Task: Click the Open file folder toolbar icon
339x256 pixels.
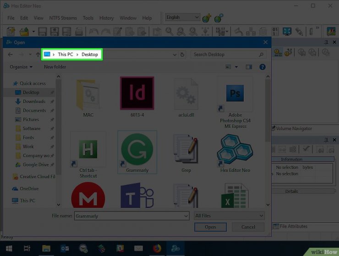Action: point(24,32)
